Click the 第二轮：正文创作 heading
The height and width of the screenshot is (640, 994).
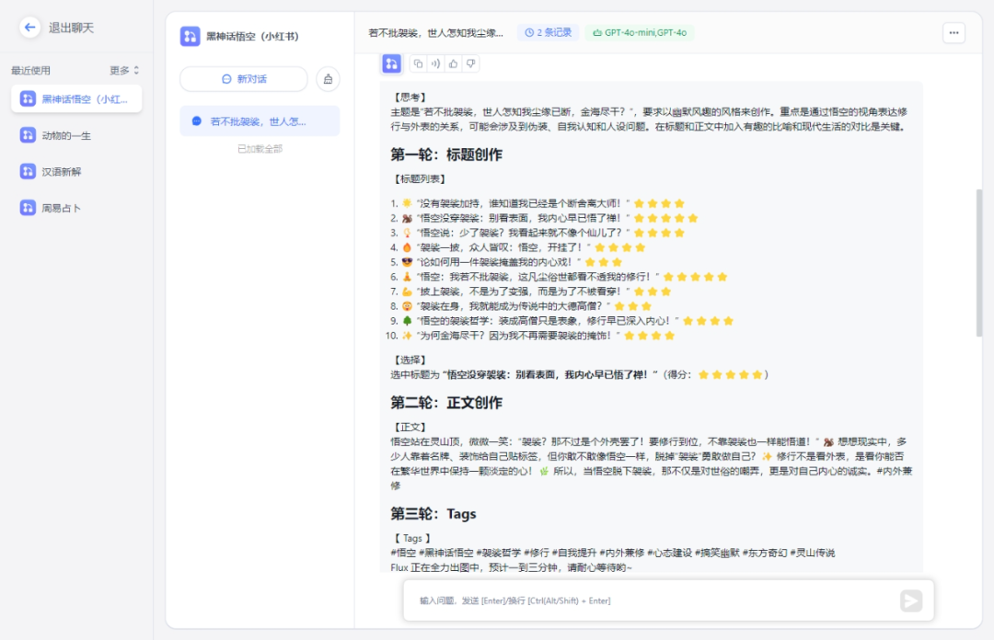point(446,403)
